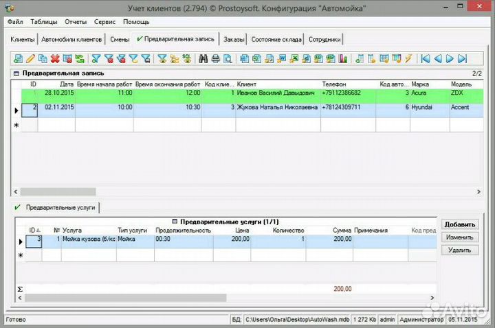Jump to last record arrow icon

coord(463,59)
